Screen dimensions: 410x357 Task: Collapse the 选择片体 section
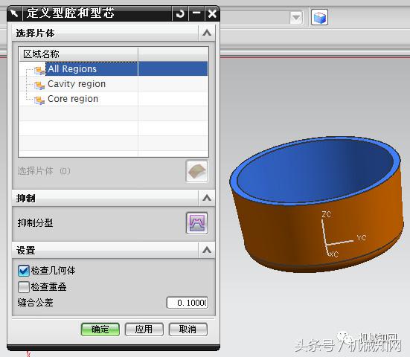pyautogui.click(x=207, y=33)
